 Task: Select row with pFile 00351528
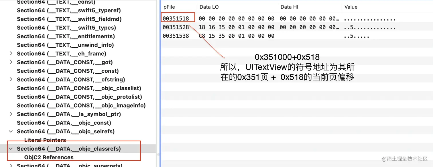point(297,27)
